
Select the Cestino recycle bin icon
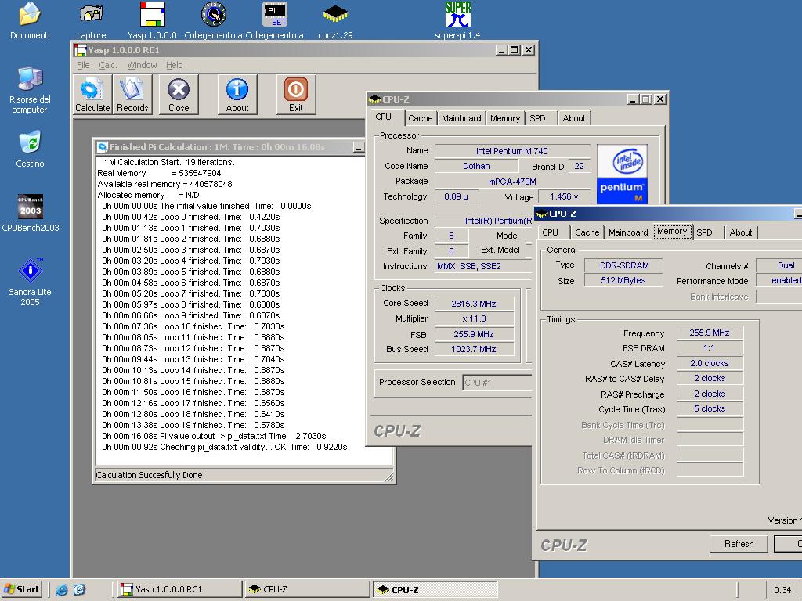[30, 142]
